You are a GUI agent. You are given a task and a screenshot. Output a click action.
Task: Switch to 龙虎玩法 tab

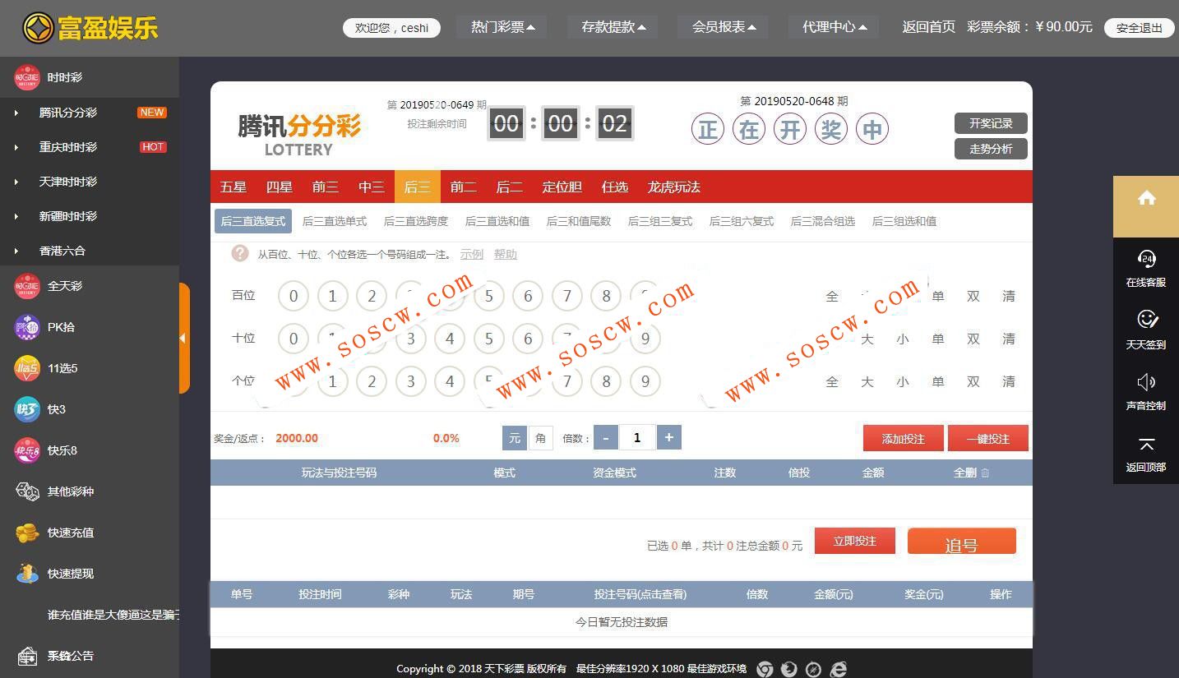674,187
